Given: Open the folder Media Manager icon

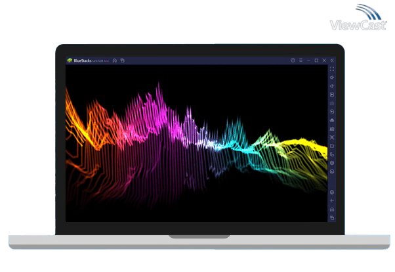Looking at the screenshot, I should point(332,146).
